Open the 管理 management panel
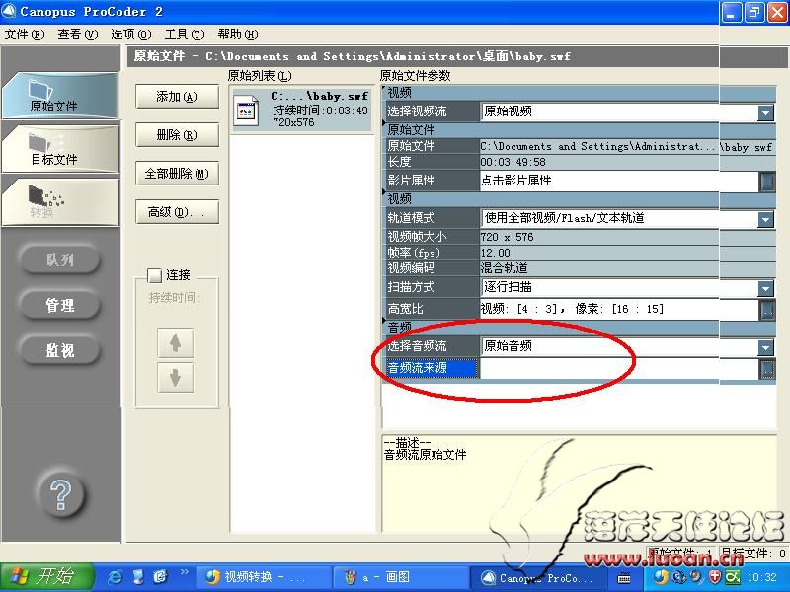 [x=60, y=305]
